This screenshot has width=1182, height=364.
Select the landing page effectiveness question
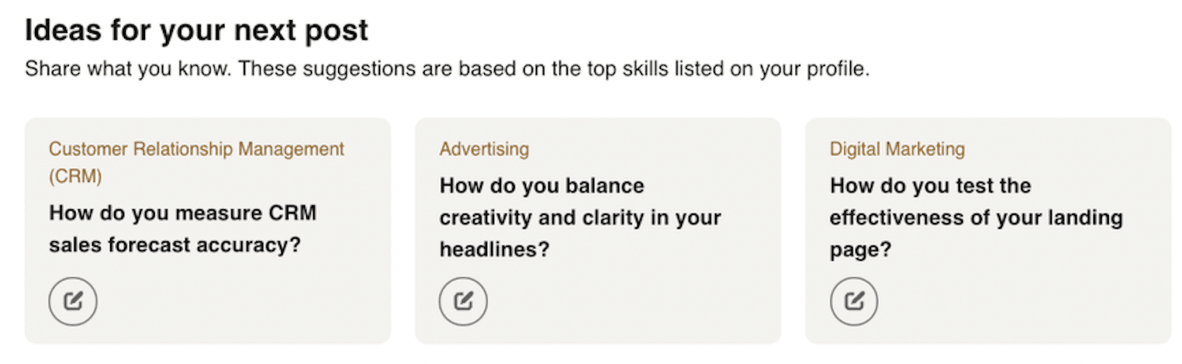[976, 217]
